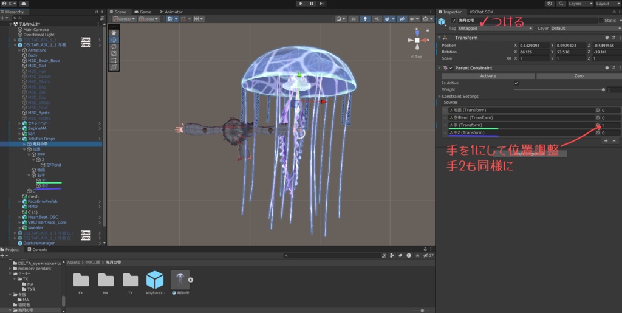Switch to the VRChat SDK tab

481,12
